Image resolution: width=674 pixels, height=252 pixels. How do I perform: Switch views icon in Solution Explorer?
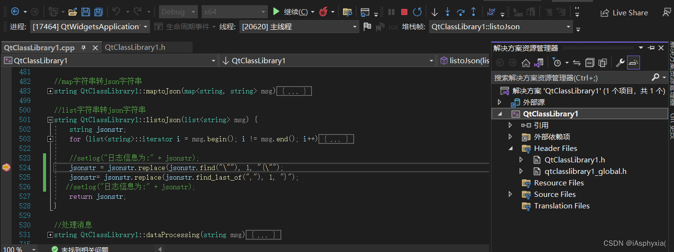[539, 63]
